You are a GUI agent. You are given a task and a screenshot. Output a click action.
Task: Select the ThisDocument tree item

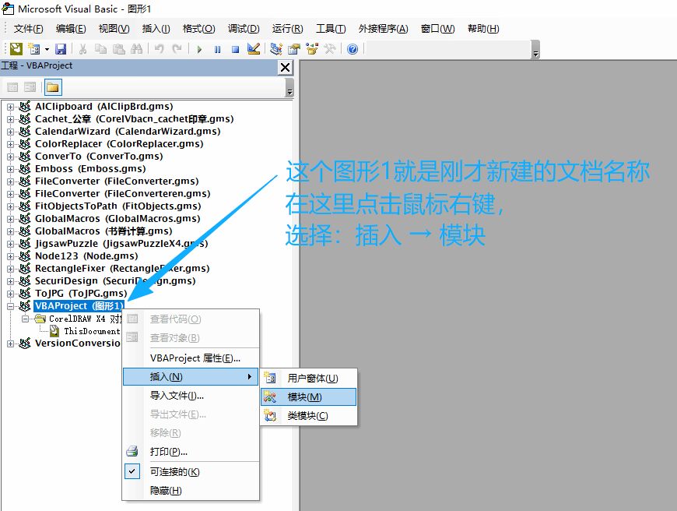tap(91, 331)
